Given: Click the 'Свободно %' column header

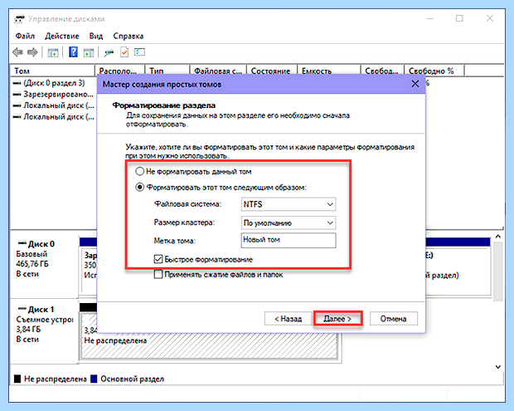Looking at the screenshot, I should pos(434,71).
